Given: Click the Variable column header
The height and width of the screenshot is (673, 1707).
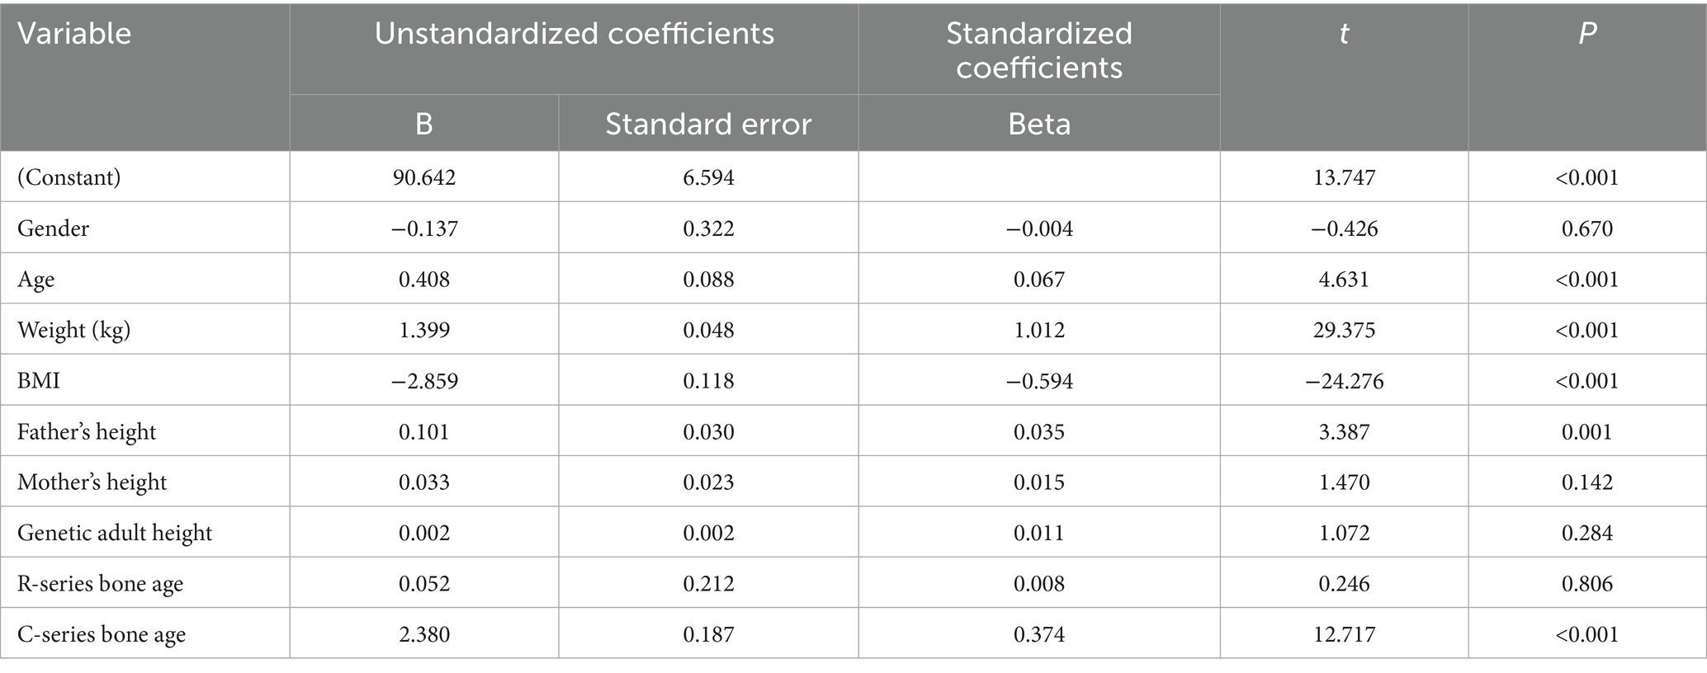Looking at the screenshot, I should pyautogui.click(x=74, y=34).
